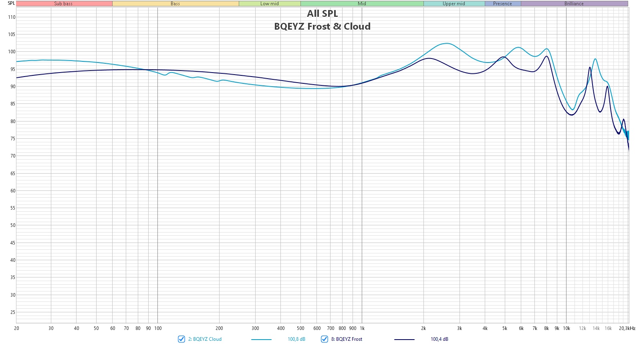The width and height of the screenshot is (637, 344).
Task: Click the 35 dB axis label
Action: point(13,277)
